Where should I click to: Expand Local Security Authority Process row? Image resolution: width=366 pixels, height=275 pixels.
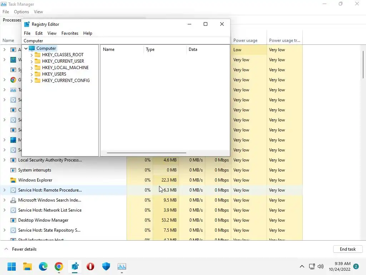pyautogui.click(x=4, y=160)
